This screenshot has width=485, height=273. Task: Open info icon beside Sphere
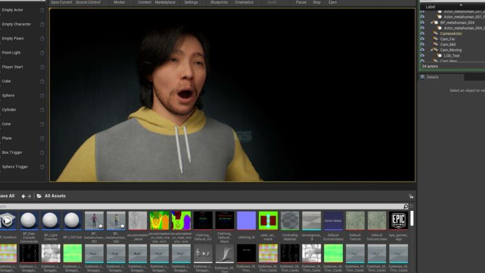(x=42, y=96)
